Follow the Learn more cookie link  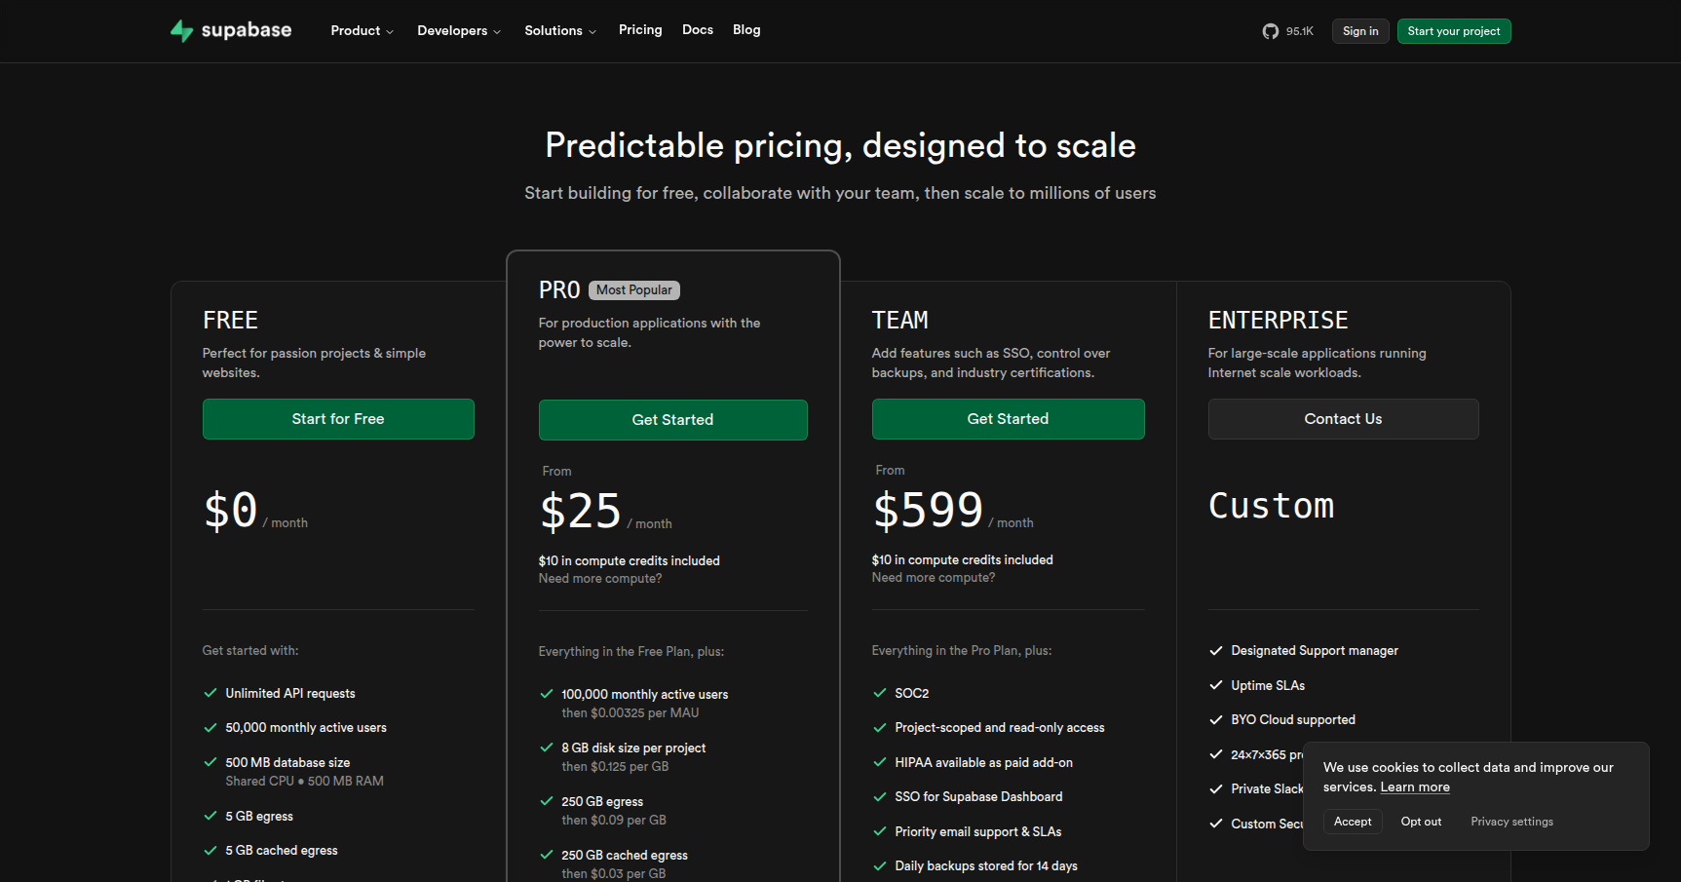tap(1415, 787)
